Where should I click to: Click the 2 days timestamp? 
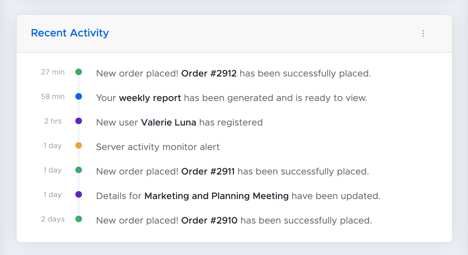pyautogui.click(x=53, y=219)
